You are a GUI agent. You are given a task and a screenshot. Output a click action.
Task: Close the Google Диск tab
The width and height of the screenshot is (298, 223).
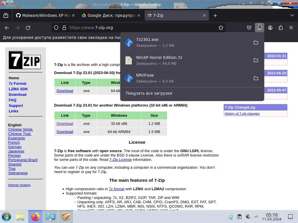pos(139,15)
